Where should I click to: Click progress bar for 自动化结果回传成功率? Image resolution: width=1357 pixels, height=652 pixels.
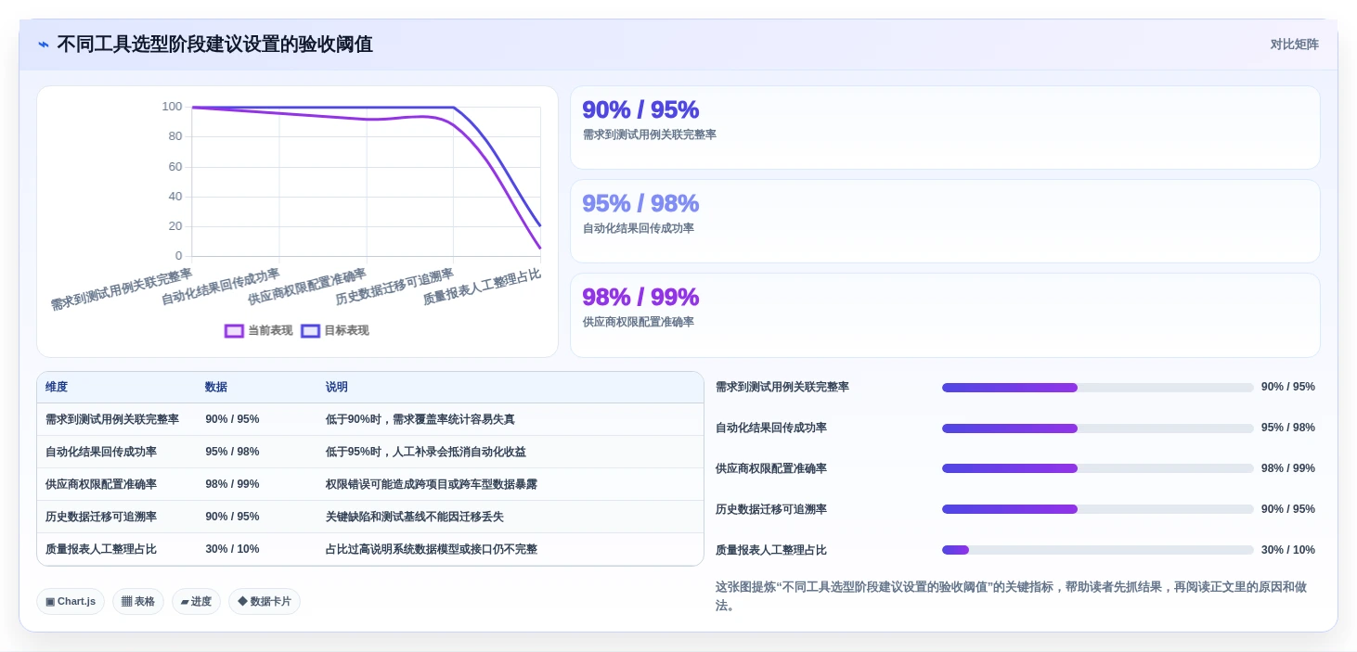1098,428
